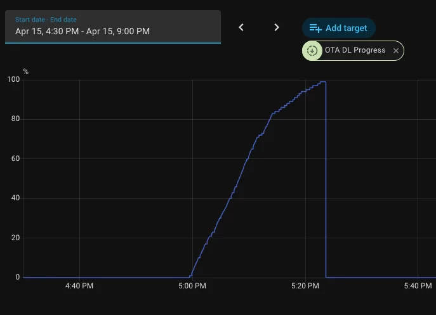Remove the OTA DL Progress chip
The height and width of the screenshot is (315, 436).
tap(396, 51)
